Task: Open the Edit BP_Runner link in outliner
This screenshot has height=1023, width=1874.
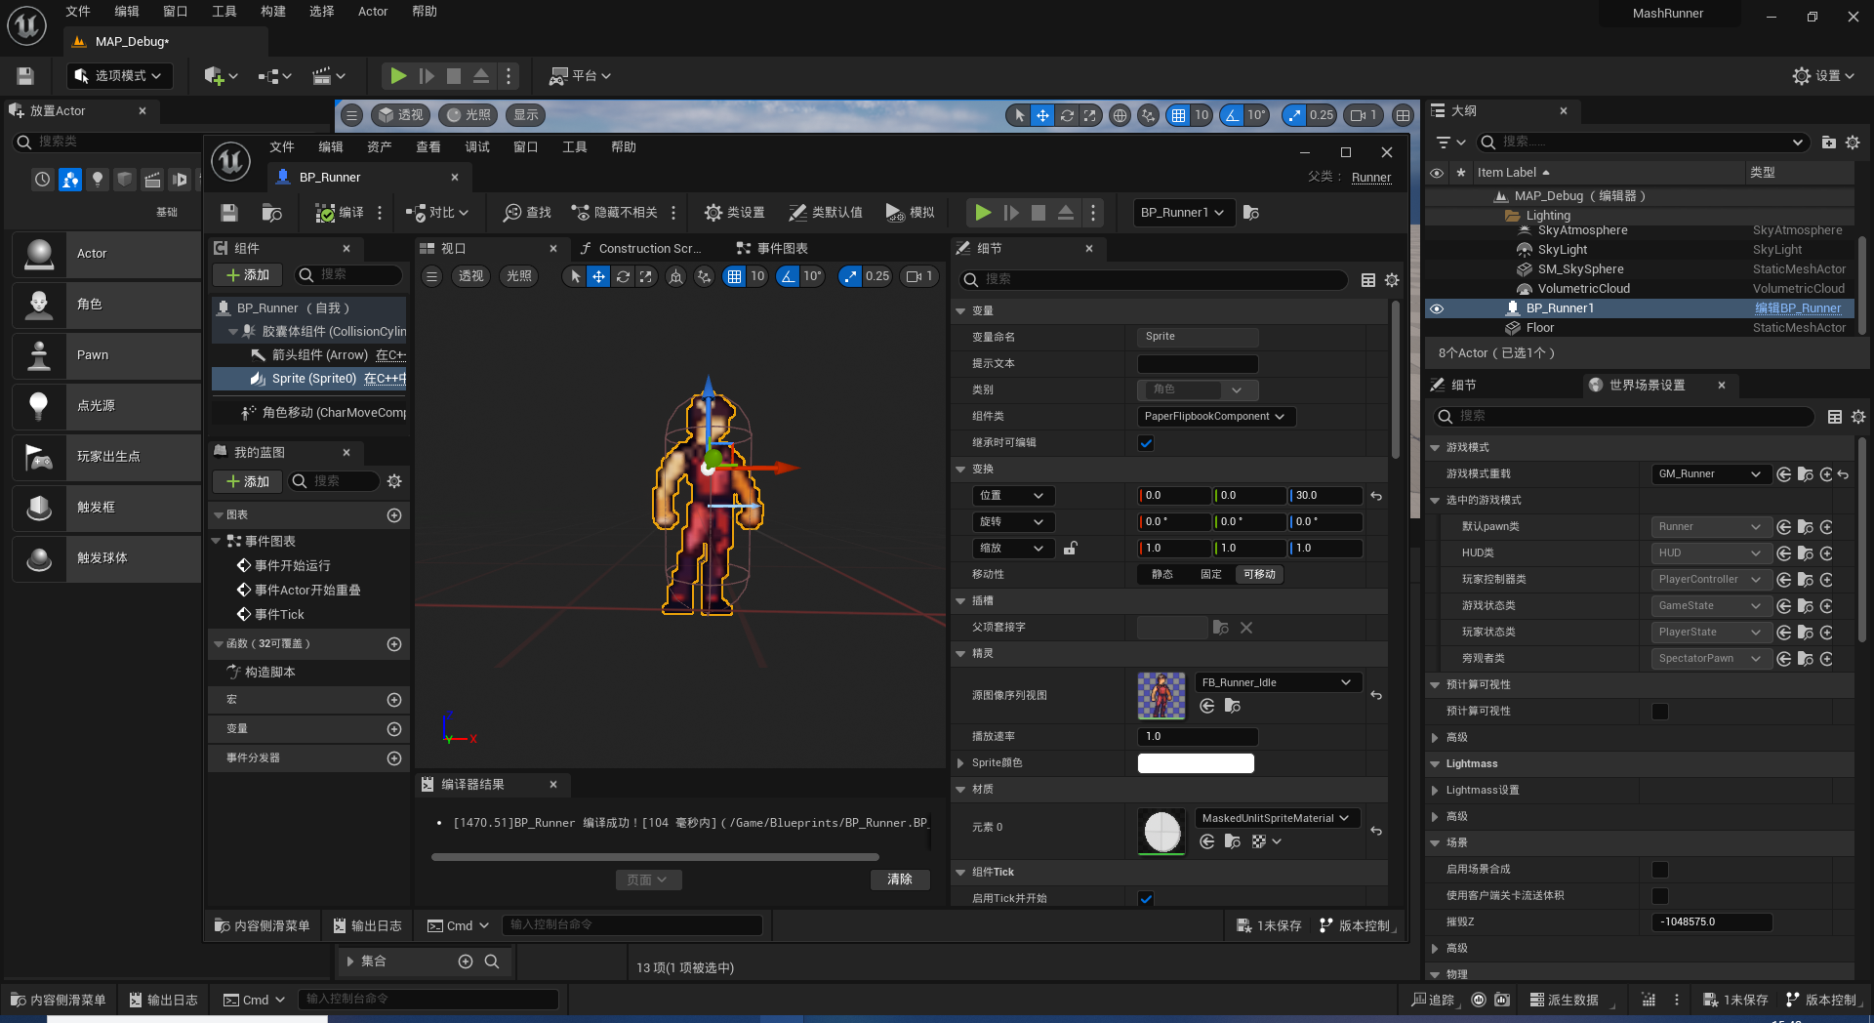Action: tap(1798, 308)
